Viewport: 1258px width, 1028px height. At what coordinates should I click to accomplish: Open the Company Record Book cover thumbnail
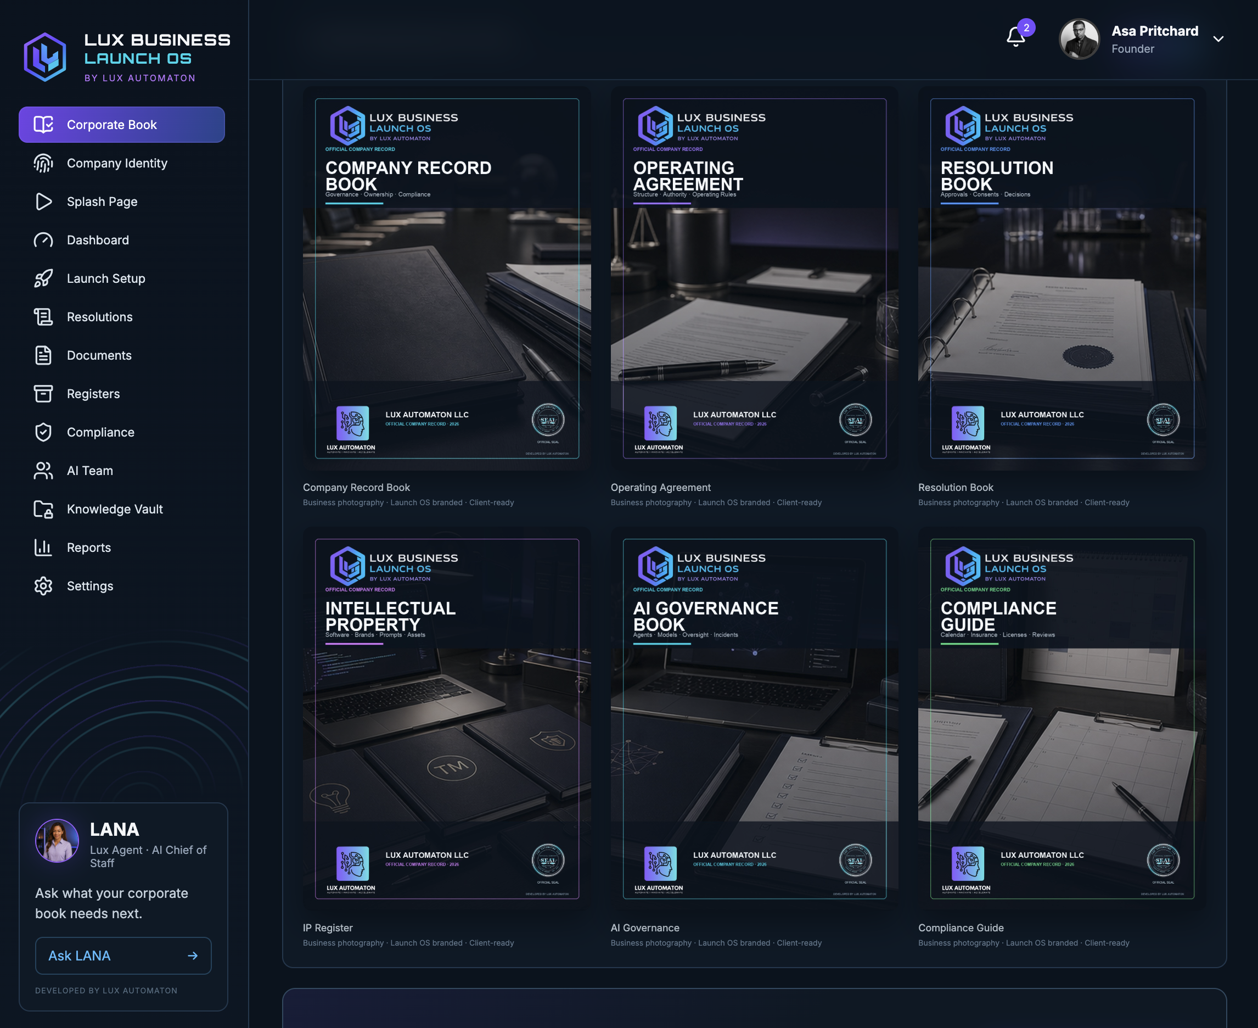pos(447,278)
